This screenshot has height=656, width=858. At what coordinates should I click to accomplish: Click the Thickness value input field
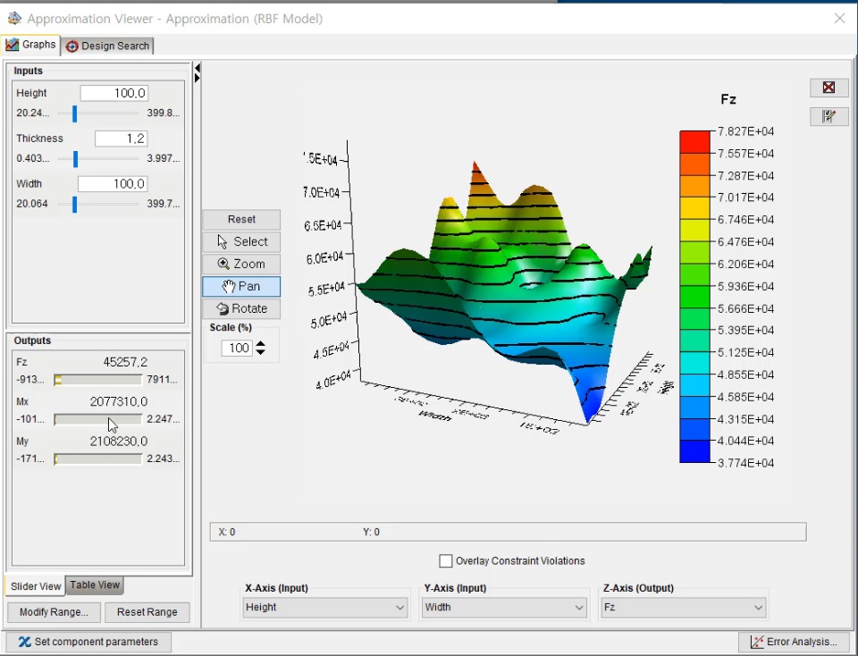121,139
